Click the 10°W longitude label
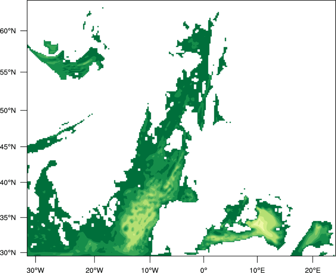 150,270
